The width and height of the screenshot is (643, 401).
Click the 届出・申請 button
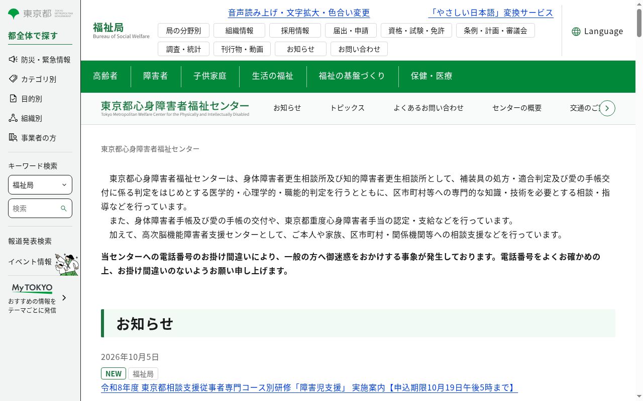[x=351, y=31]
